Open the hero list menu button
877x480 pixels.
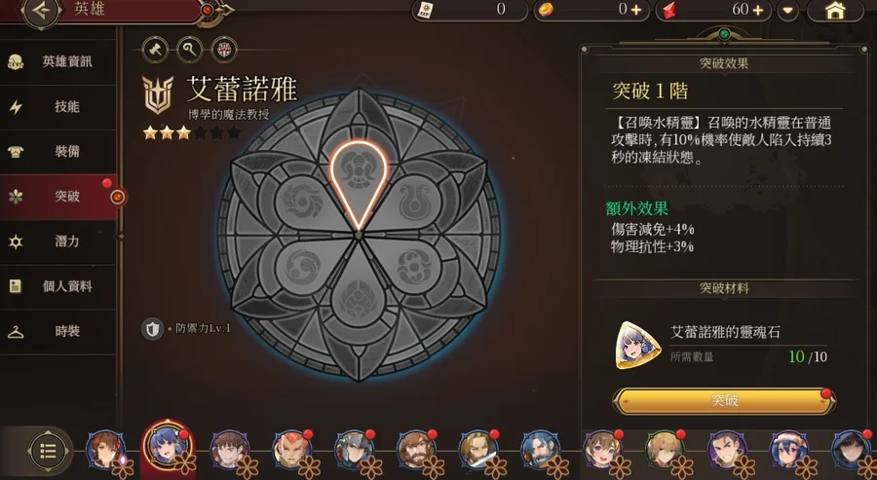tap(48, 451)
